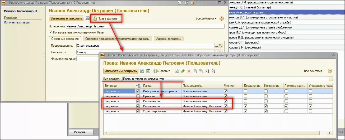This screenshot has width=345, height=140.
Task: Click the inheritance icon column header
Action: [138, 86]
